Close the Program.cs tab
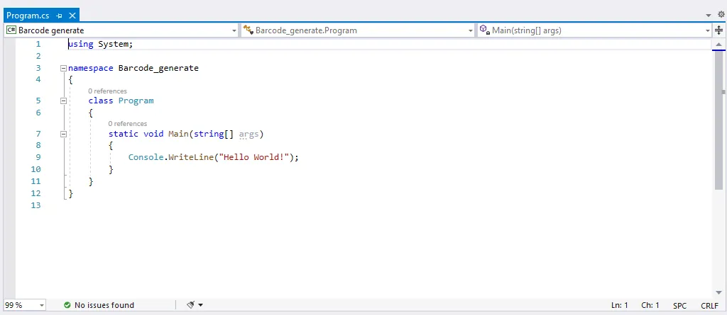727x315 pixels. click(x=72, y=15)
